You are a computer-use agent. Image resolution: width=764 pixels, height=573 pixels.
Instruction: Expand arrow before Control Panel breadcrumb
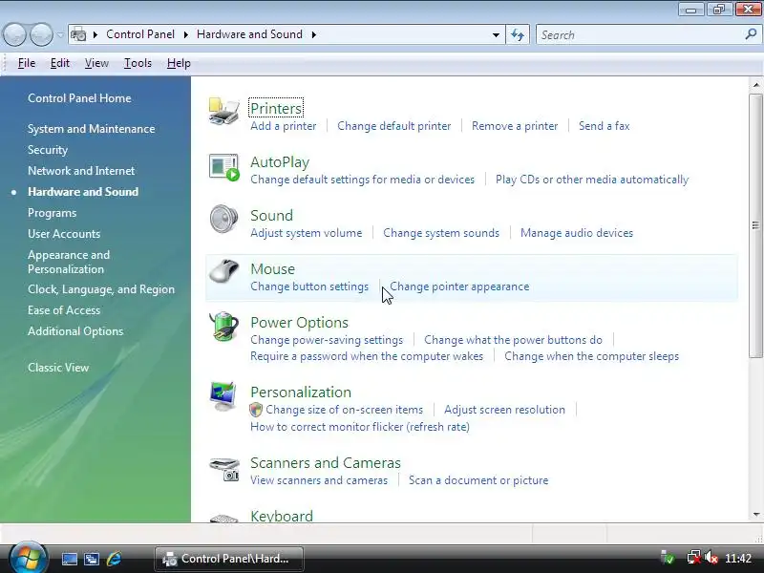click(x=95, y=34)
